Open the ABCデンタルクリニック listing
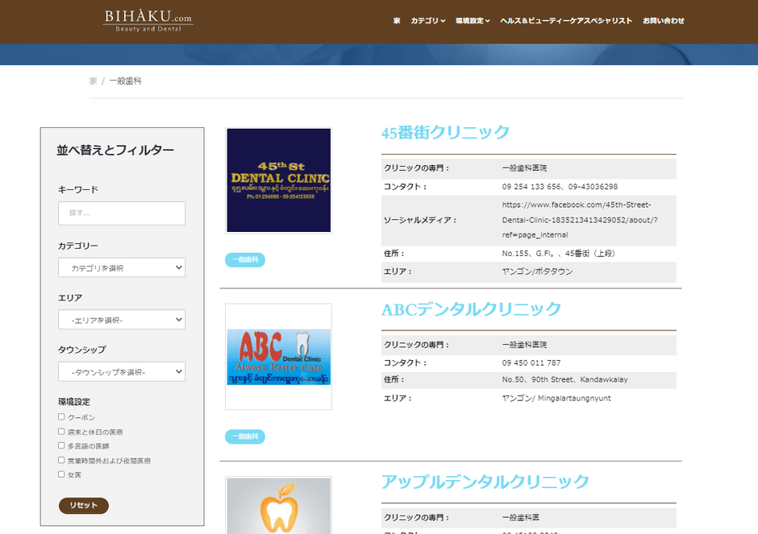 pos(469,308)
